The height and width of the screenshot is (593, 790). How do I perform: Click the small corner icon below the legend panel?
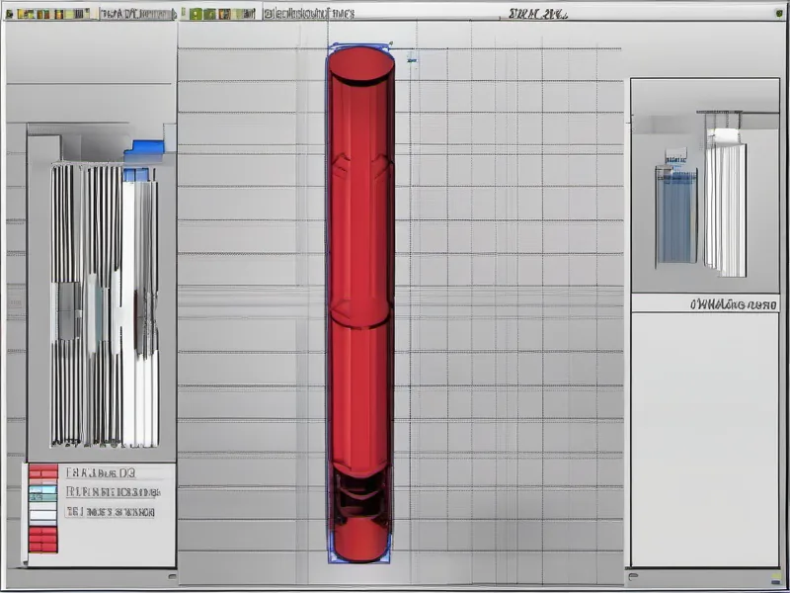coord(172,574)
